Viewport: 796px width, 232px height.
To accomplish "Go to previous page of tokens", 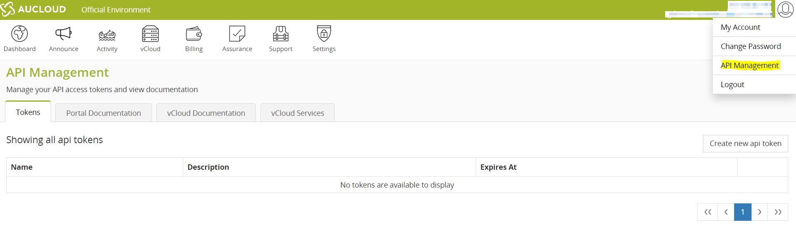I will click(x=726, y=212).
